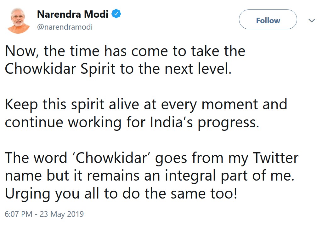Viewport: 322px width, 225px height.
Task: Open the tweet timestamp 6:07 PM
Action: pyautogui.click(x=19, y=214)
